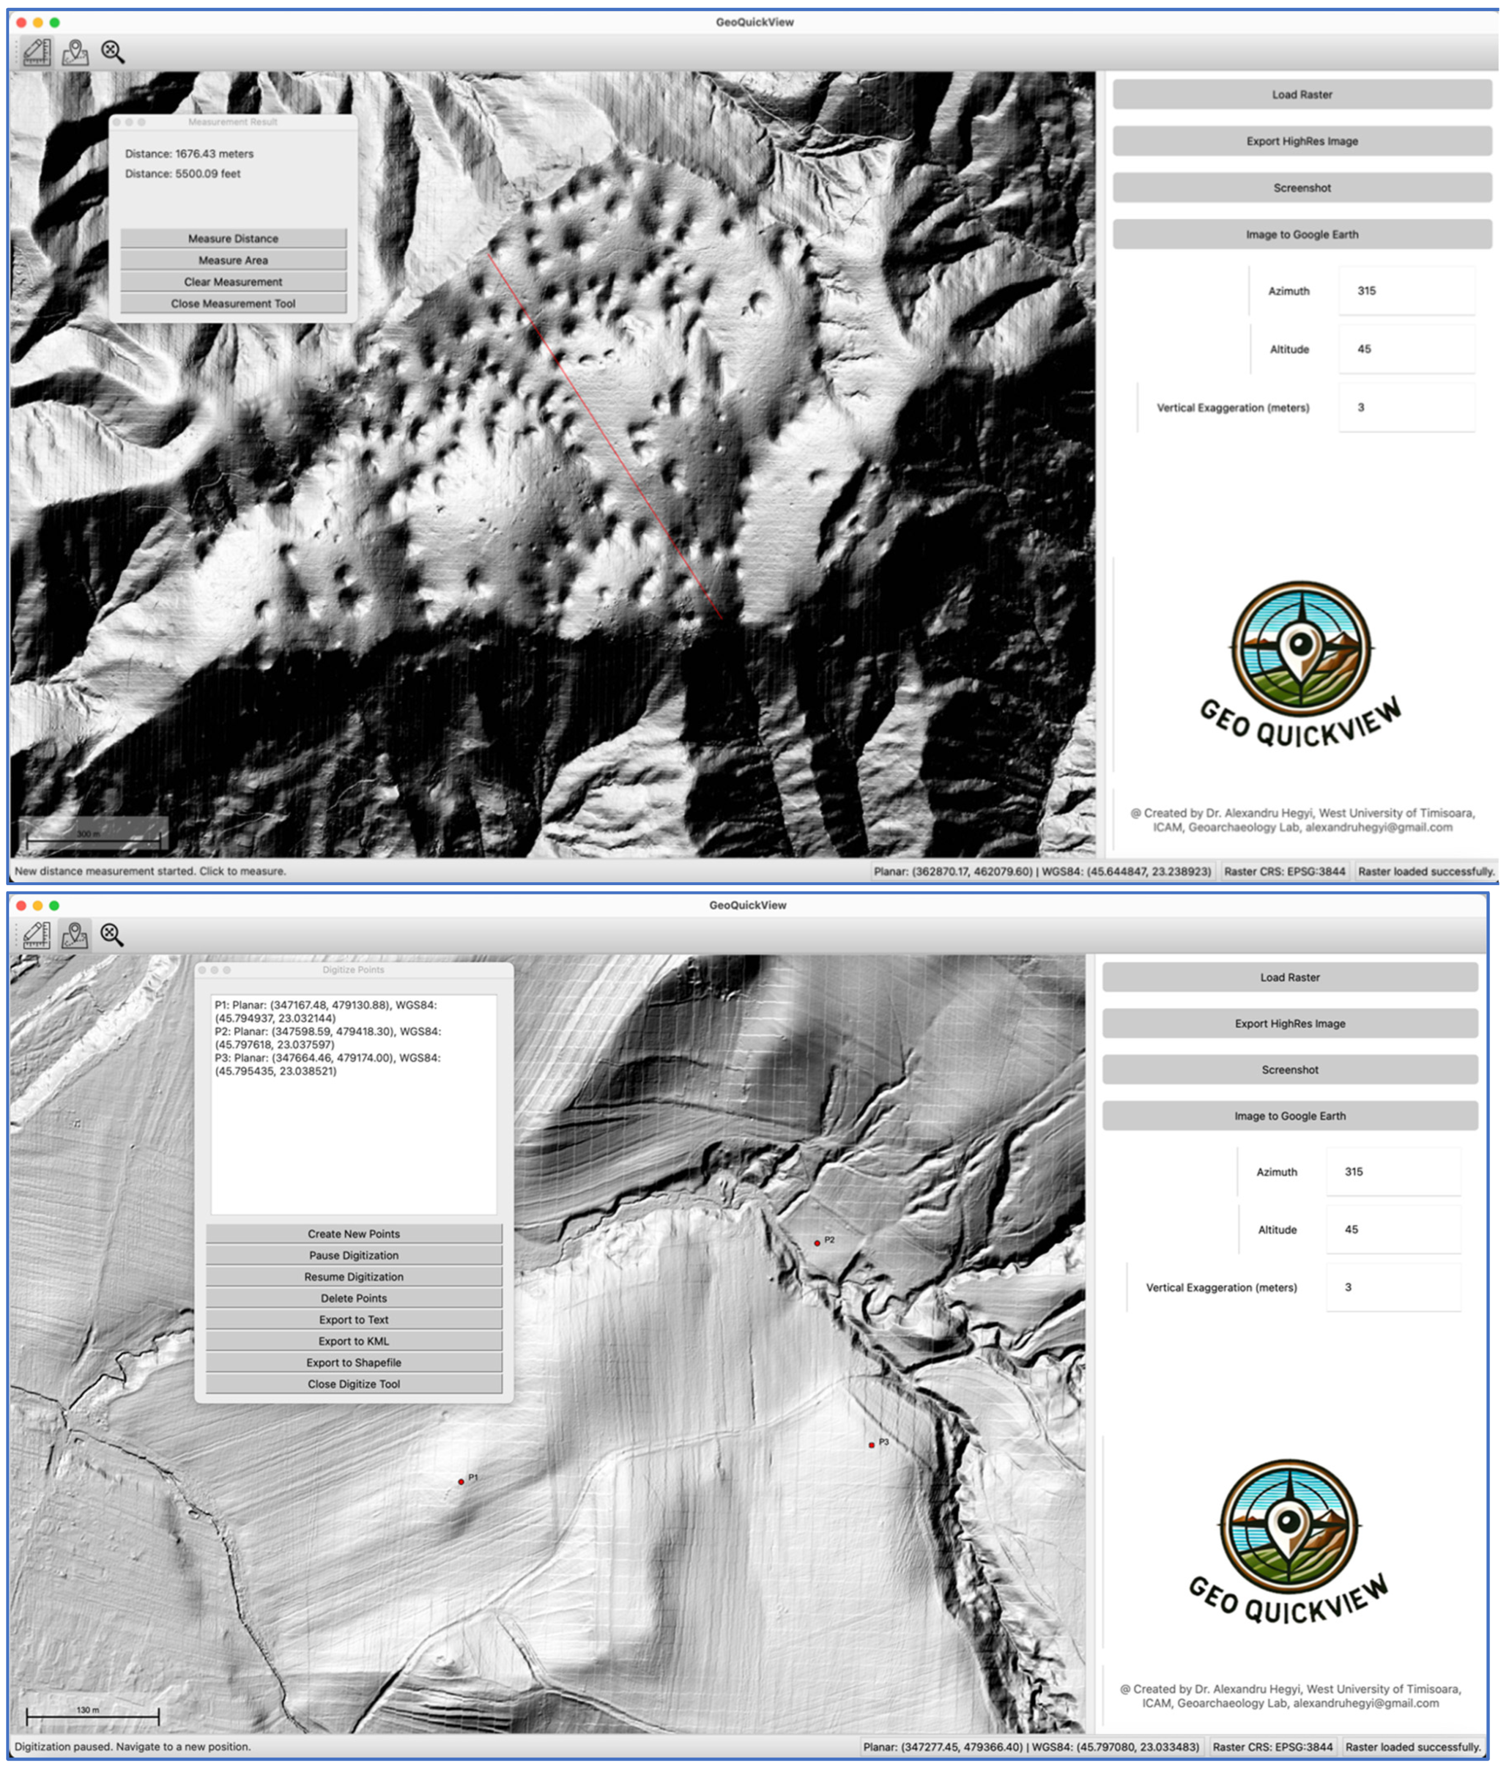Screen dimensions: 1506x1767
Task: Click the red P1 point marker
Action: pyautogui.click(x=461, y=1481)
